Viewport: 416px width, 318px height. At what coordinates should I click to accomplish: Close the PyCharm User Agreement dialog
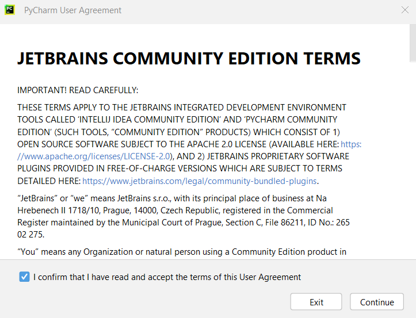tap(405, 10)
